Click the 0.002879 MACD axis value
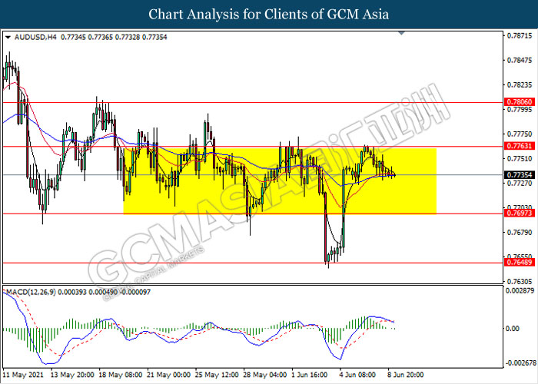Screen dimensions: 538x384 (520, 291)
